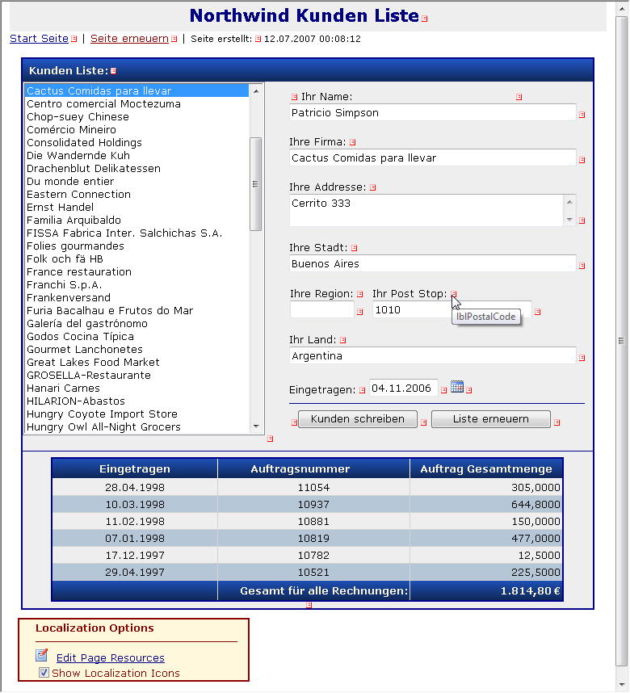This screenshot has height=693, width=630.
Task: Open the Start Seite link
Action: coord(39,39)
